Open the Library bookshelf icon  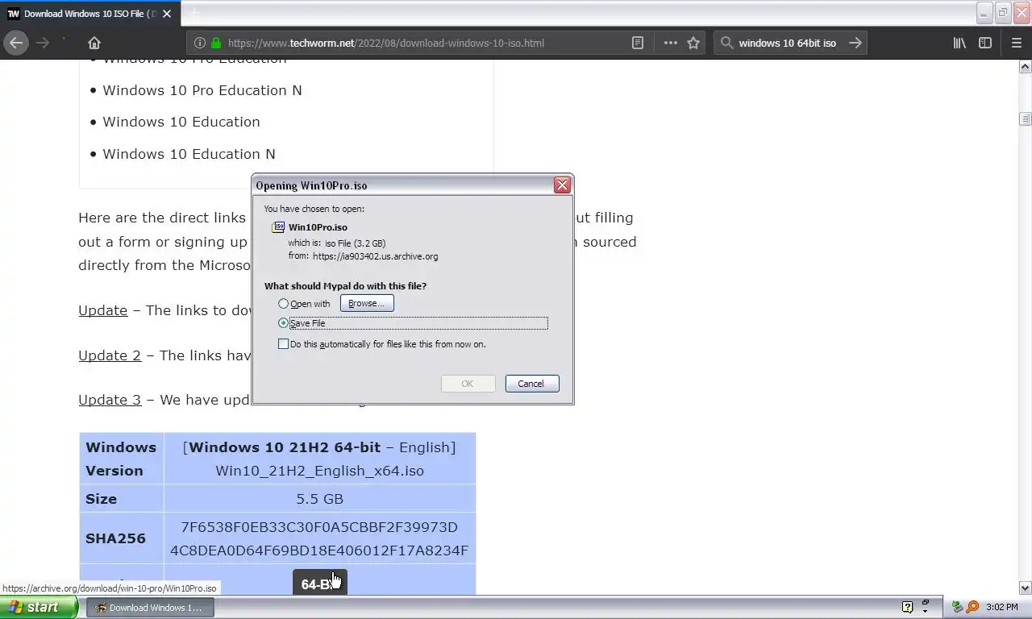[959, 43]
